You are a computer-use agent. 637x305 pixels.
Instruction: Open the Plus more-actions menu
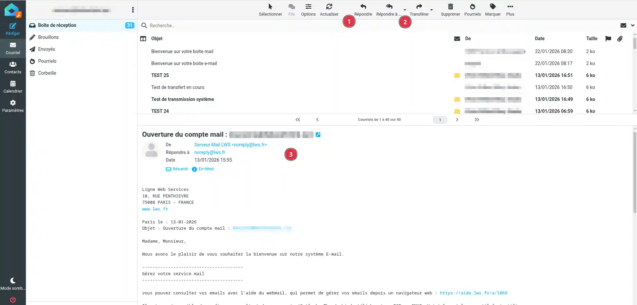click(x=510, y=10)
